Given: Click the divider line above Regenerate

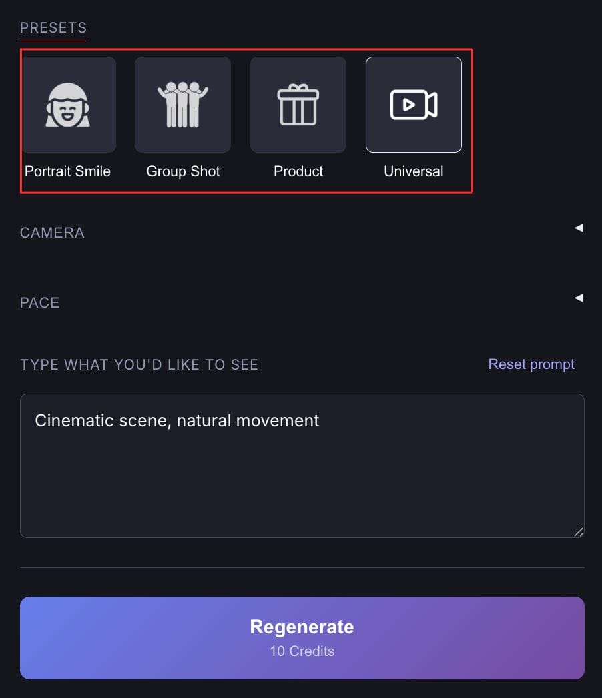Looking at the screenshot, I should 302,567.
